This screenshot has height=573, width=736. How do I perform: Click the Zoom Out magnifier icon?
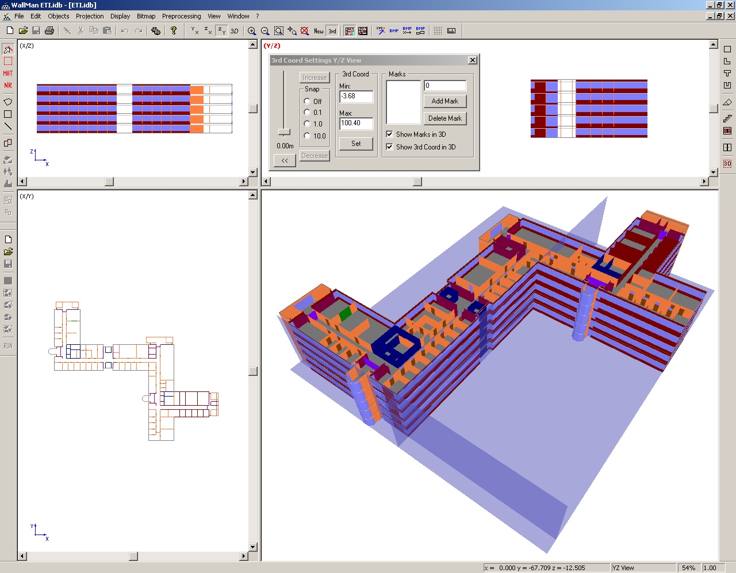[265, 31]
